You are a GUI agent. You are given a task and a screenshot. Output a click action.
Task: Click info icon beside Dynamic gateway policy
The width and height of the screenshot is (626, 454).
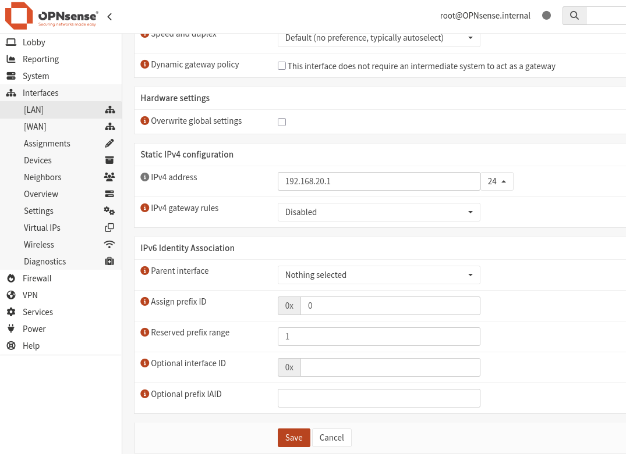[145, 64]
